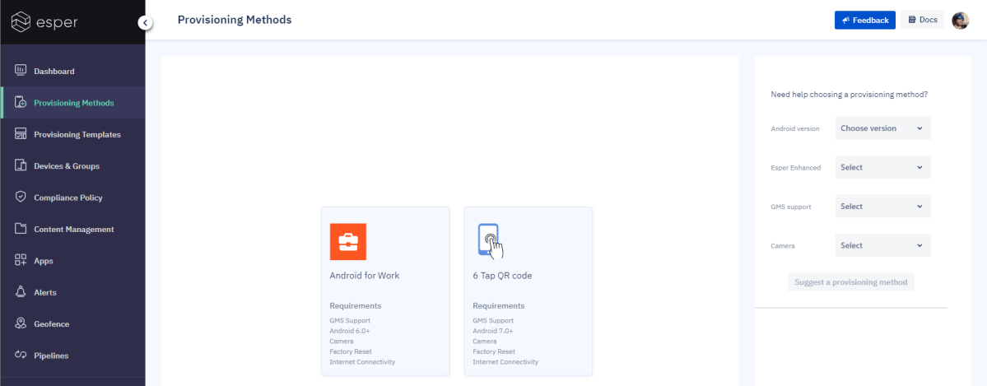
Task: Click the Content Management folder icon
Action: 21,229
